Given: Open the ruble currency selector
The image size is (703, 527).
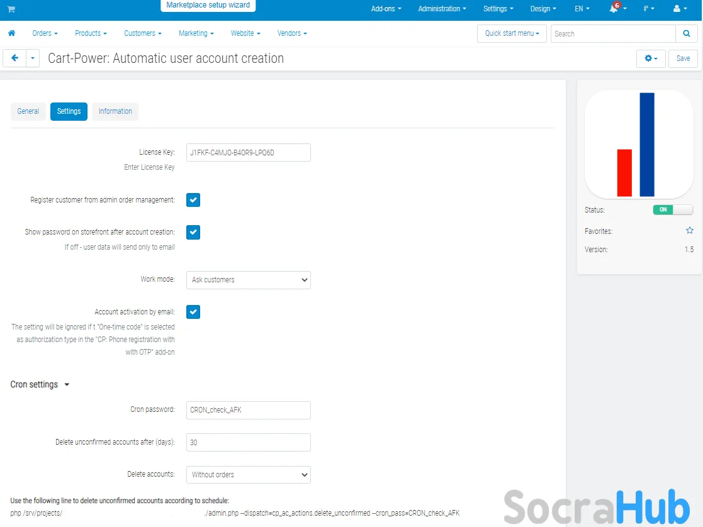Looking at the screenshot, I should click(649, 9).
